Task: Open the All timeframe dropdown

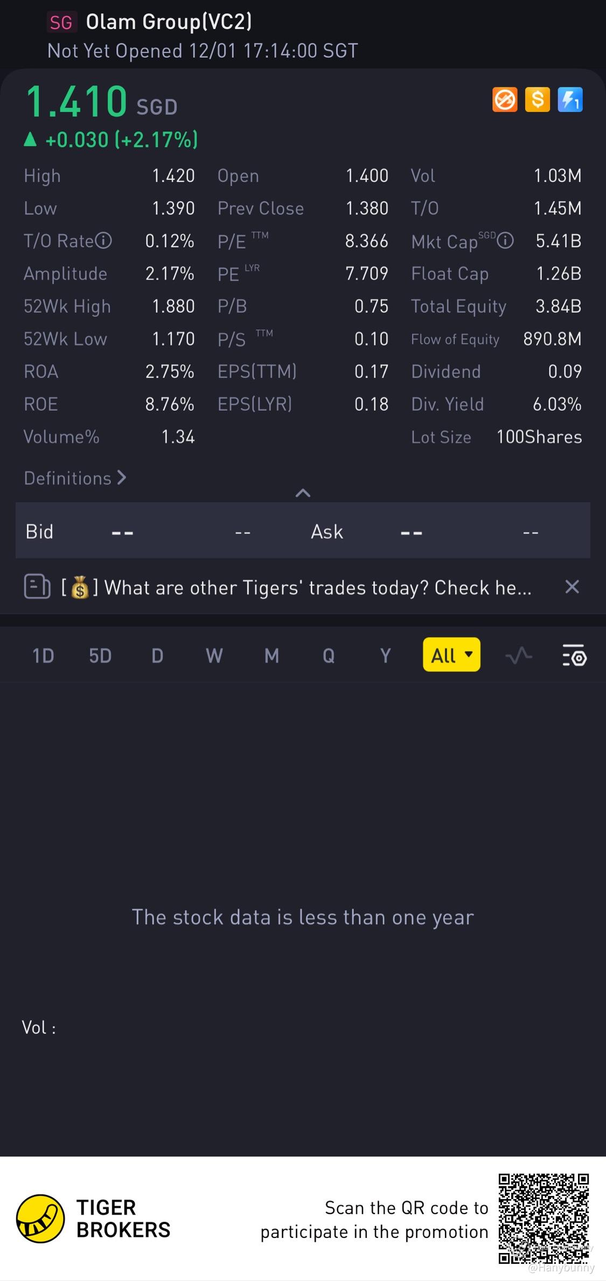Action: (x=451, y=655)
